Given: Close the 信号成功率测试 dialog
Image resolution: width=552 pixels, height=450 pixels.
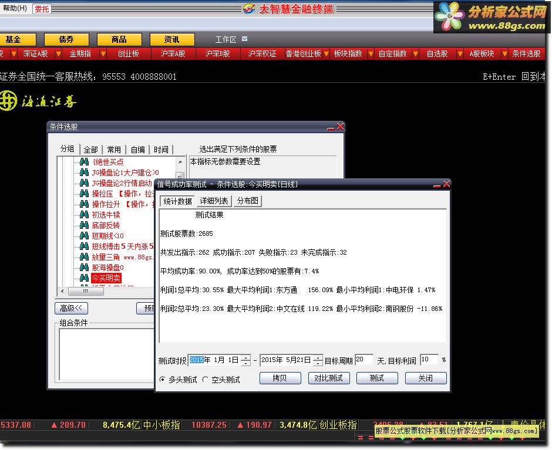Looking at the screenshot, I should (x=446, y=184).
